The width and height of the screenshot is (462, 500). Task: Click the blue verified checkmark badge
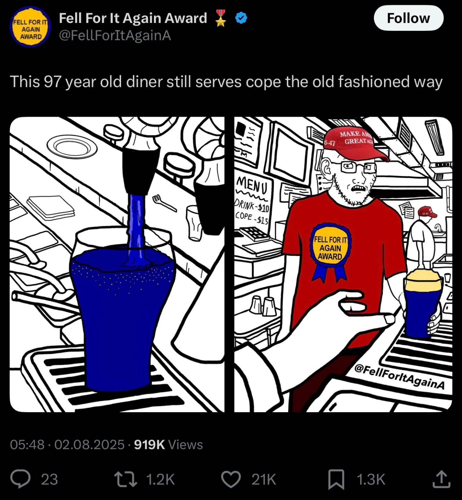tap(241, 18)
